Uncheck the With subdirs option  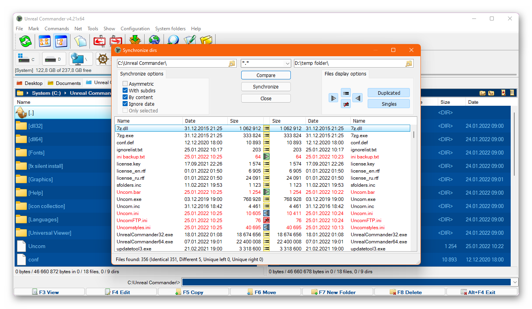coord(125,90)
